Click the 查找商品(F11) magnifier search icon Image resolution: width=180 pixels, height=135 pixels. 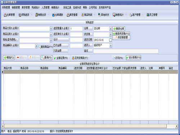point(39,47)
